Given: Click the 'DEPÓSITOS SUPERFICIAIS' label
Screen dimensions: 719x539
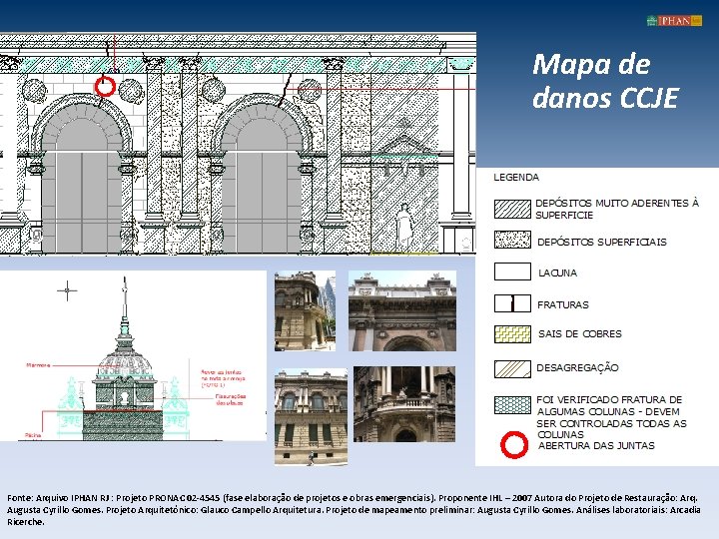Looking at the screenshot, I should click(602, 242).
